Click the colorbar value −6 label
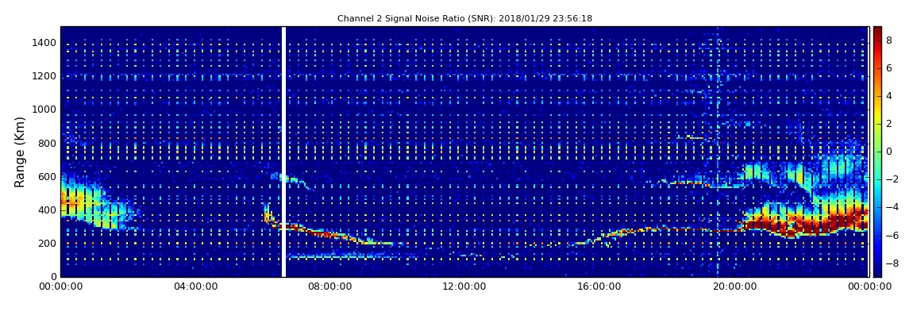913x323 pixels. coord(892,235)
